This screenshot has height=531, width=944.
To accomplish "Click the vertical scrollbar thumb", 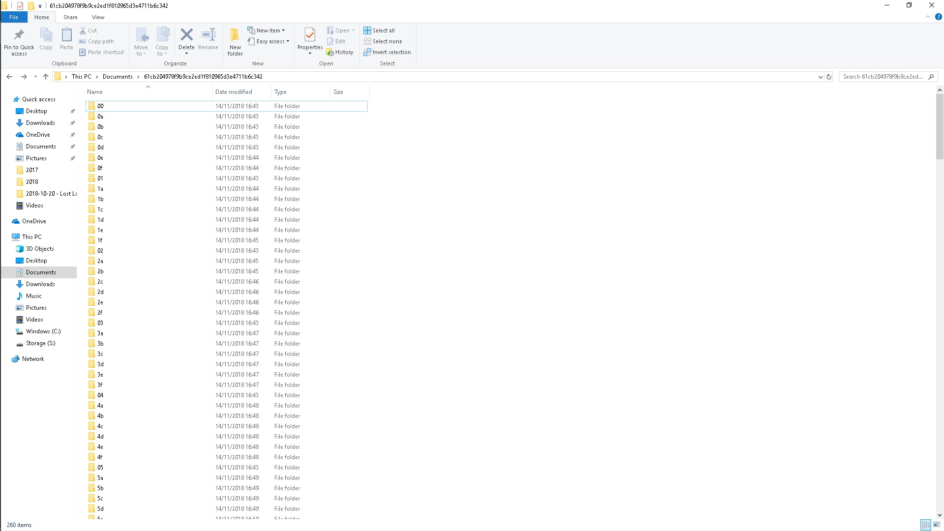I will (x=940, y=126).
